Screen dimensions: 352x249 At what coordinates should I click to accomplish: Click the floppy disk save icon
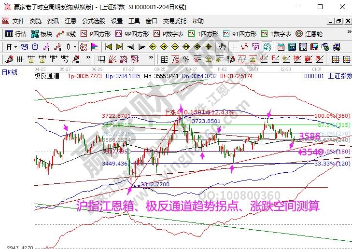[x=314, y=47]
